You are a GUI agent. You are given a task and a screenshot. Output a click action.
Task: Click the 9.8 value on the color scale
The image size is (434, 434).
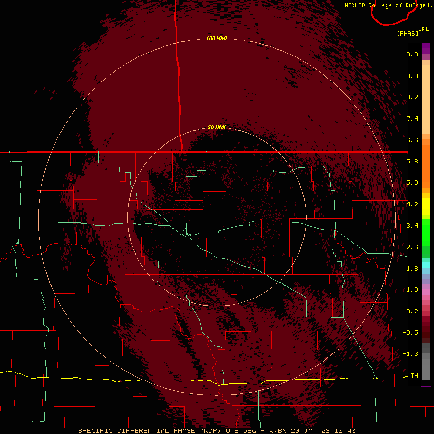(x=412, y=54)
